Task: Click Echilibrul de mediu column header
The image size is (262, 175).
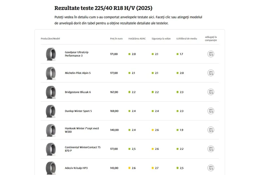Action: [187, 39]
